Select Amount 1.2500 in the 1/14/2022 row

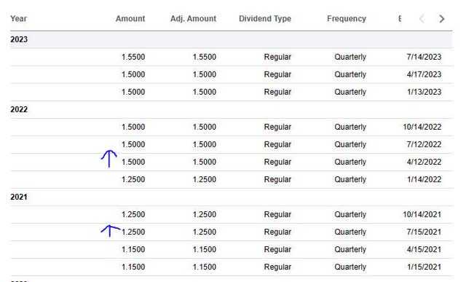133,180
